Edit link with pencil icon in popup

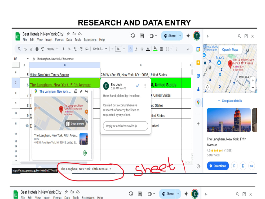point(81,91)
